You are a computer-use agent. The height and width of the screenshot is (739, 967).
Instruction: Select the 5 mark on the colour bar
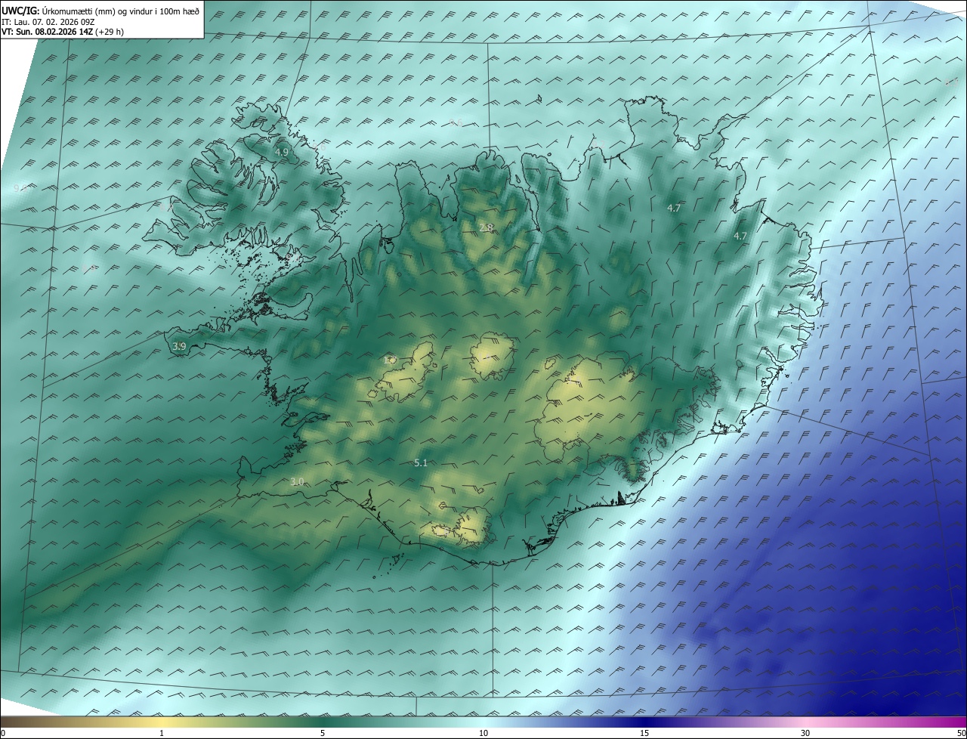(323, 733)
